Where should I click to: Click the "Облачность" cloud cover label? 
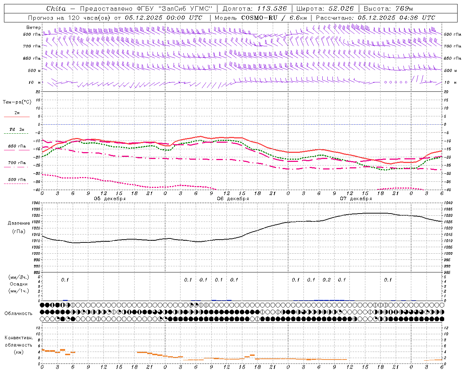tap(18, 314)
